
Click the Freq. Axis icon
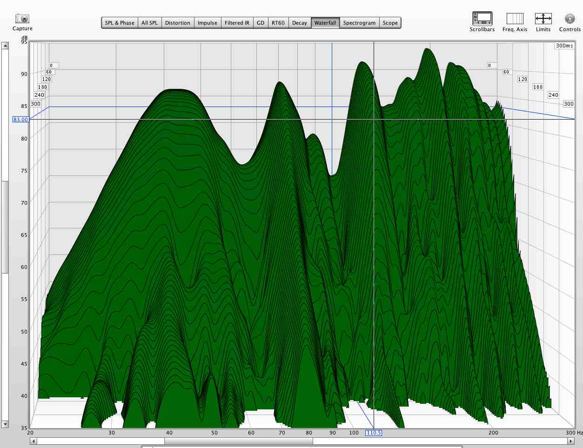pos(515,19)
